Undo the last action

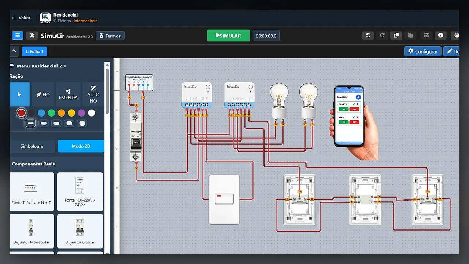pyautogui.click(x=368, y=35)
